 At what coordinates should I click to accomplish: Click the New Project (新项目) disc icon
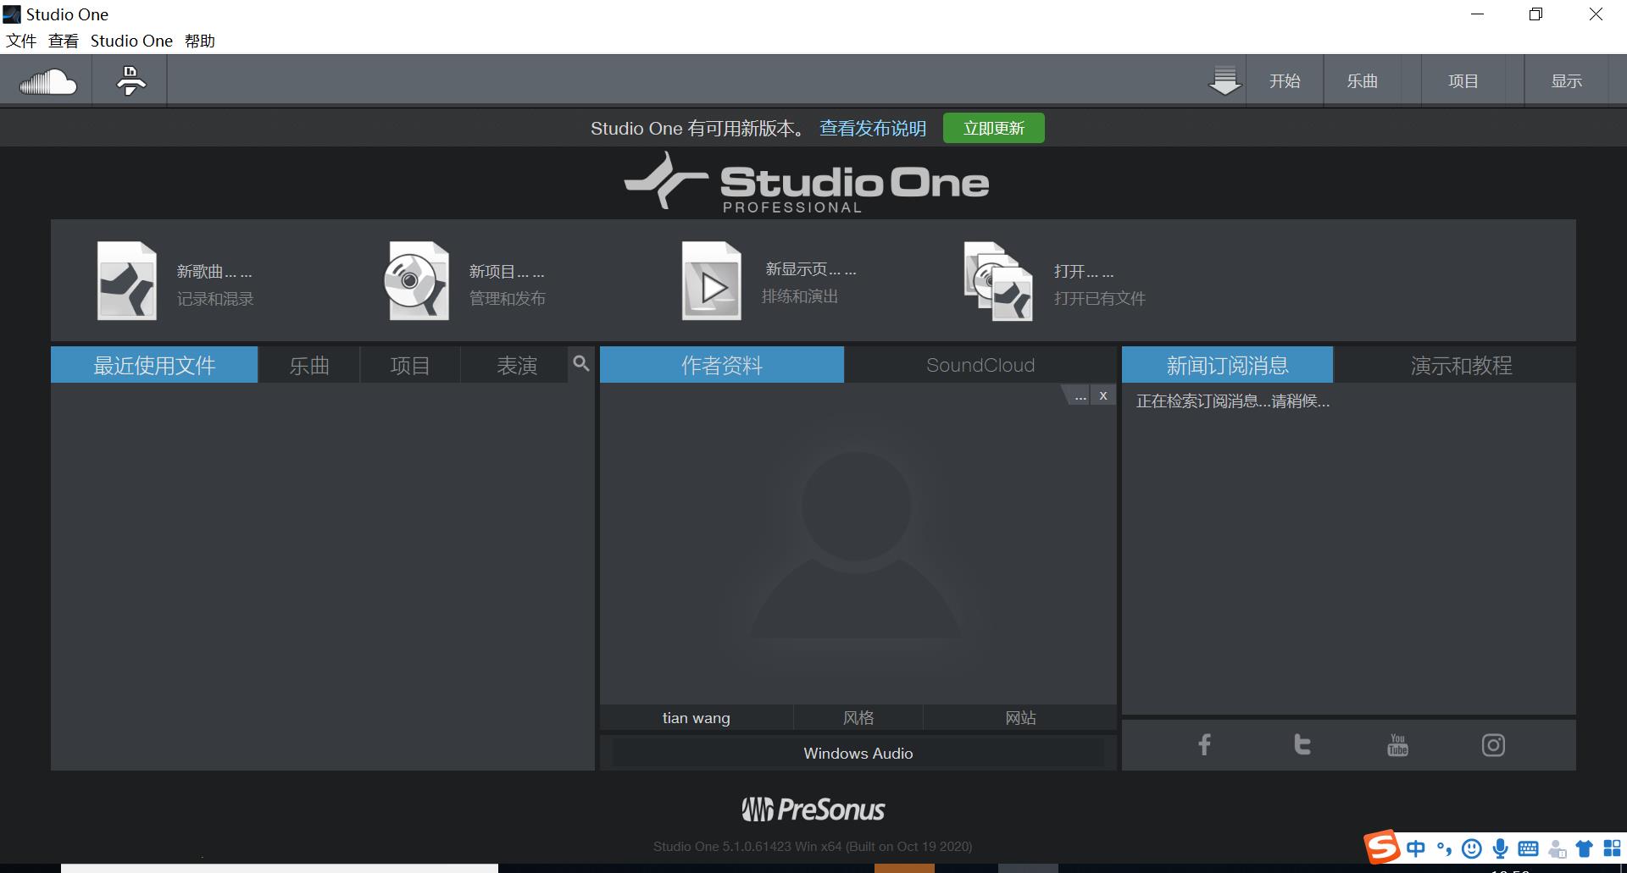[418, 281]
